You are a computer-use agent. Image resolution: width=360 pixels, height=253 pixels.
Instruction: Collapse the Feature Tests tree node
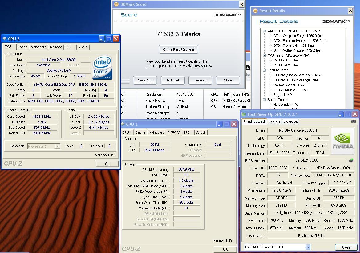point(264,70)
